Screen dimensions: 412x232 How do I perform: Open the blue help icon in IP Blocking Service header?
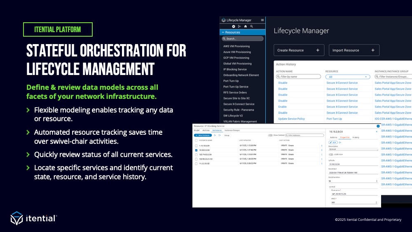click(x=378, y=126)
